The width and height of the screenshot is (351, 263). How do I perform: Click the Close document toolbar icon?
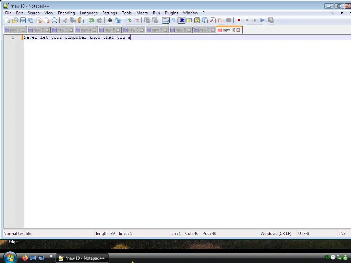point(39,20)
